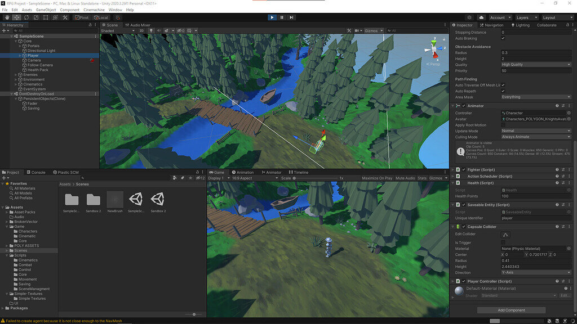Open Animator component preset settings icon
Image resolution: width=577 pixels, height=324 pixels.
563,106
